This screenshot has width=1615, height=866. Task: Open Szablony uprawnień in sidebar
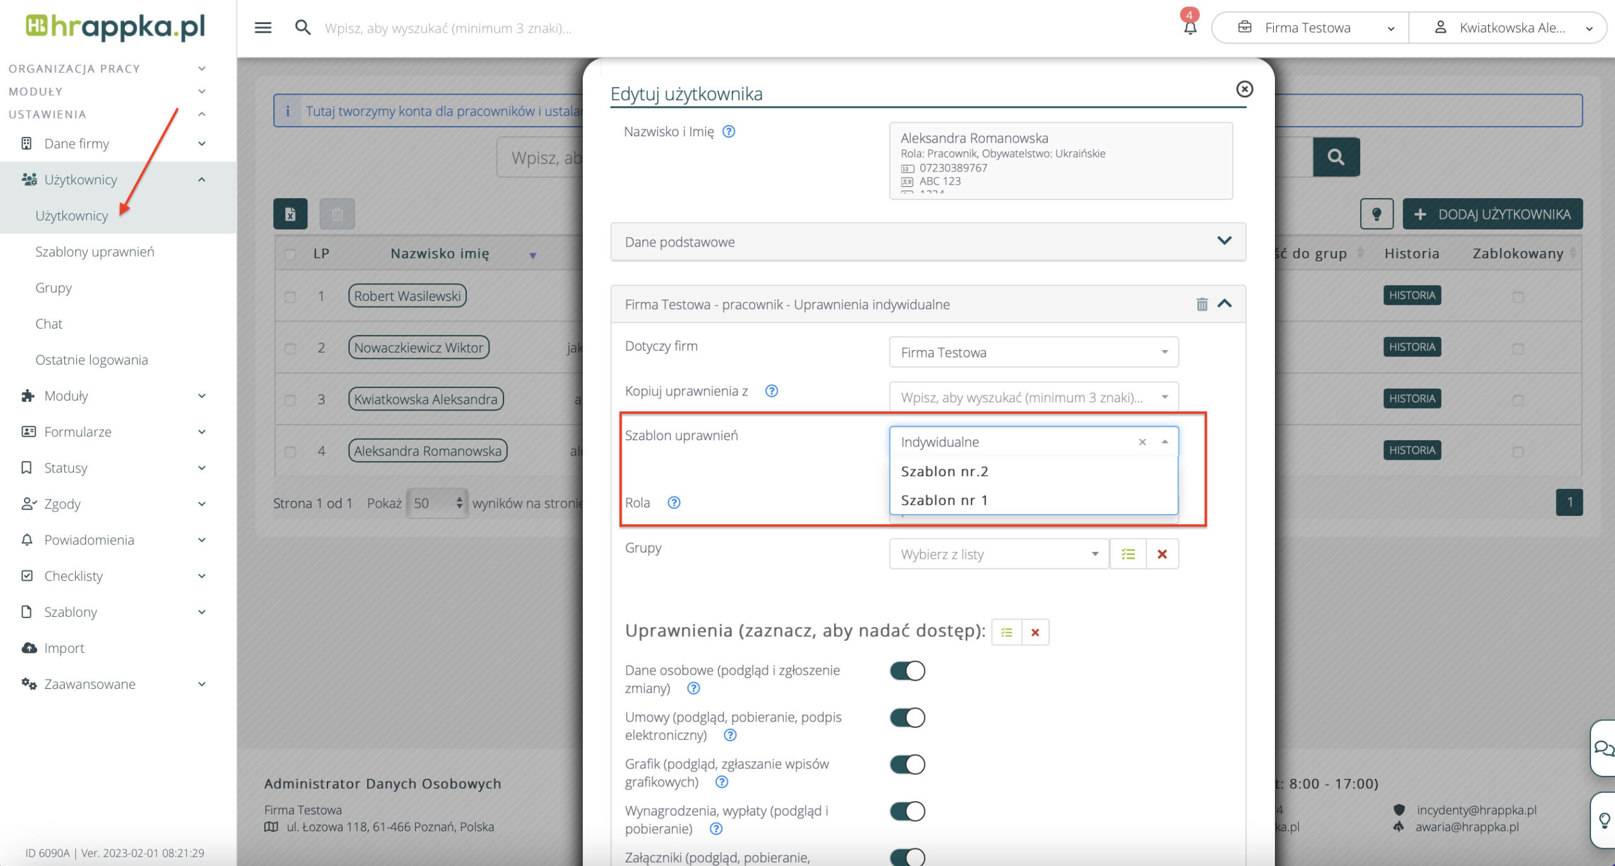tap(95, 252)
